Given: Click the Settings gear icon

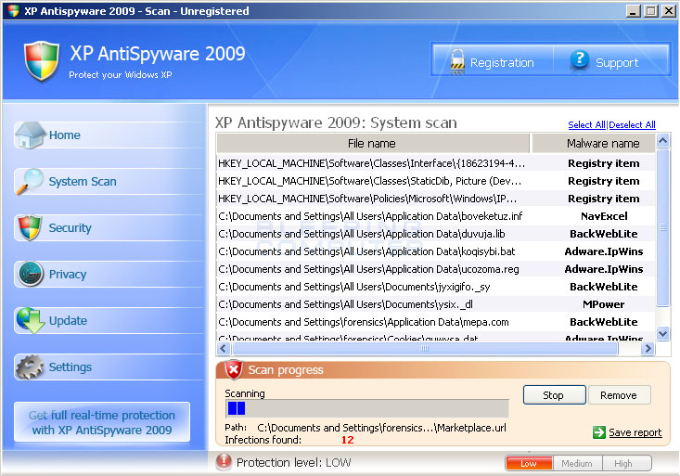Looking at the screenshot, I should tap(30, 367).
